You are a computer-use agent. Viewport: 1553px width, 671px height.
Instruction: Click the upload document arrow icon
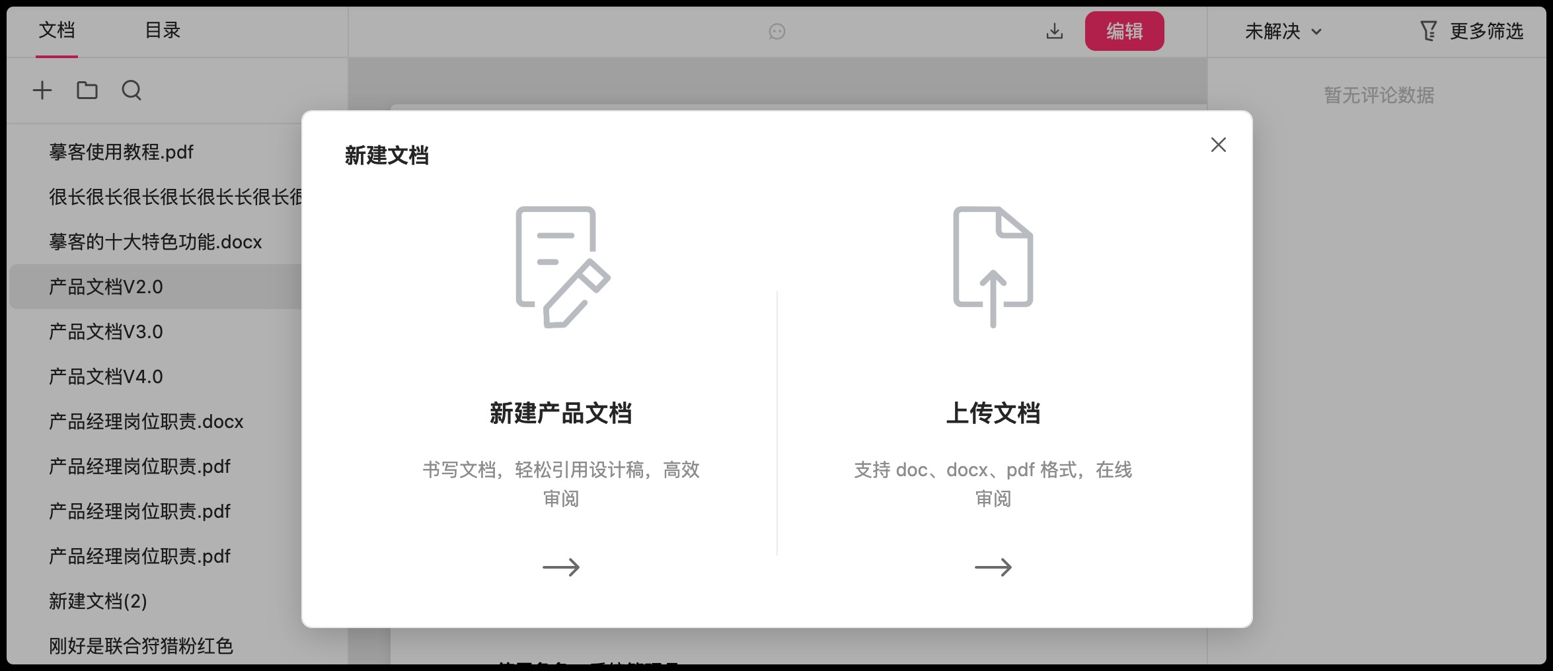click(993, 267)
